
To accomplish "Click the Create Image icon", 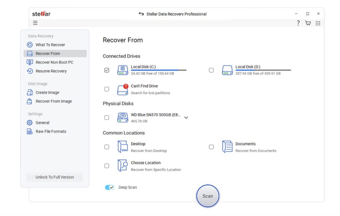I will coord(30,92).
